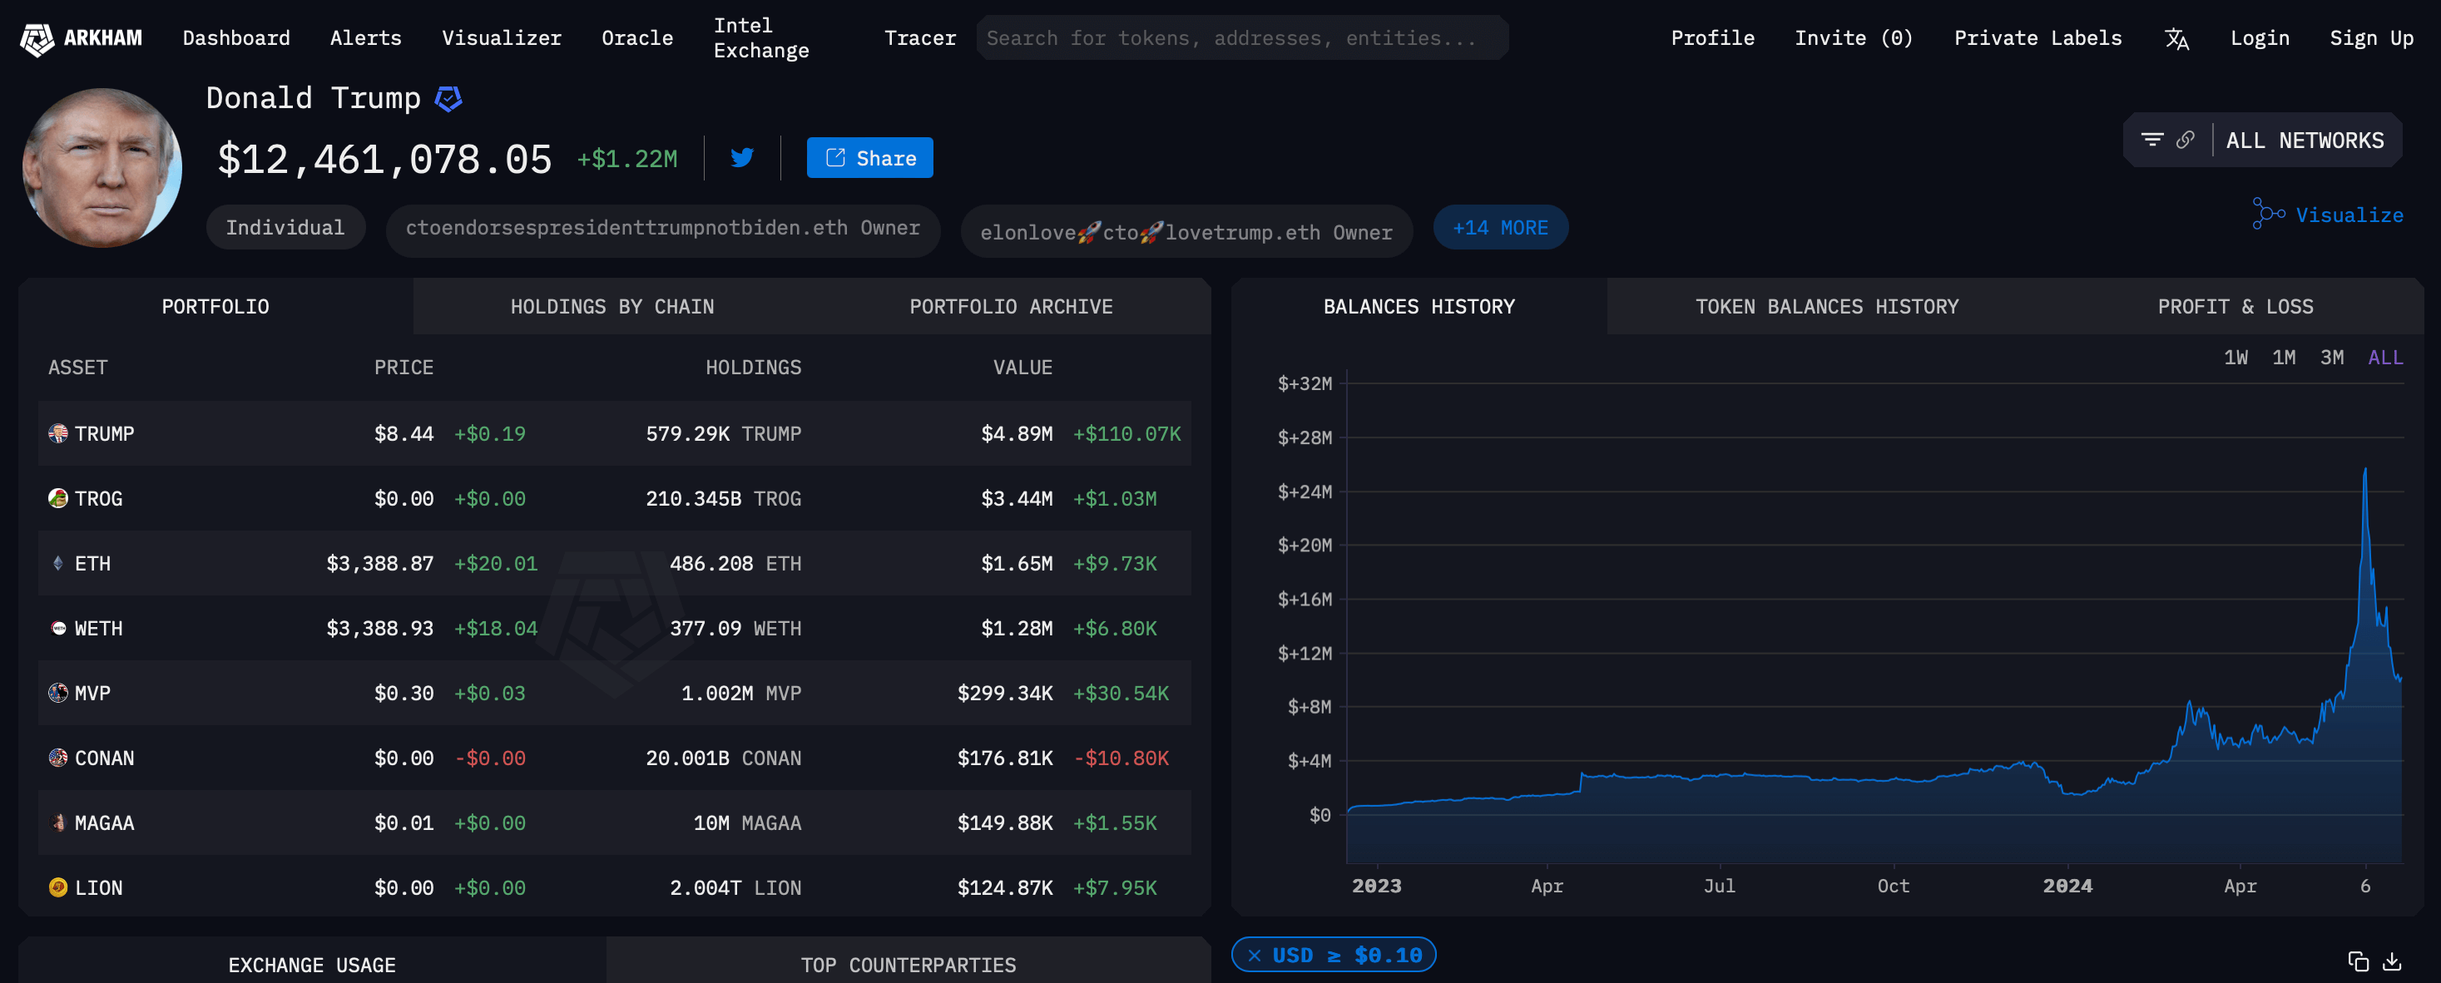Remove the USD ≥ $0.10 filter with X
Viewport: 2441px width, 983px height.
(1255, 956)
